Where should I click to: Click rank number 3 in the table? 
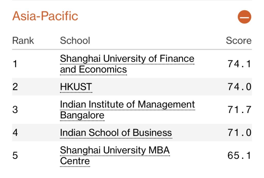[x=15, y=110]
